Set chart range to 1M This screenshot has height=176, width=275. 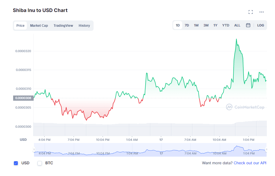[x=196, y=25]
